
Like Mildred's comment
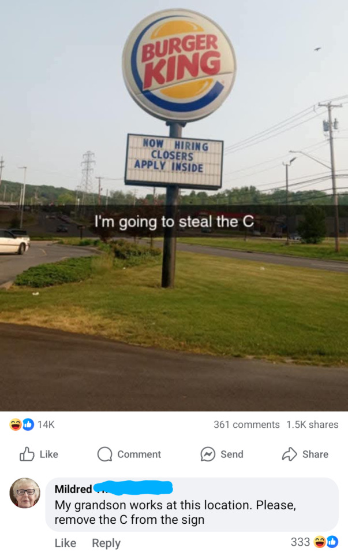click(x=65, y=543)
